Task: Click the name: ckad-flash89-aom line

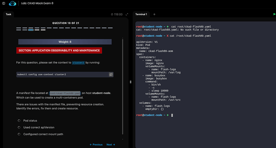Action: tap(156, 51)
